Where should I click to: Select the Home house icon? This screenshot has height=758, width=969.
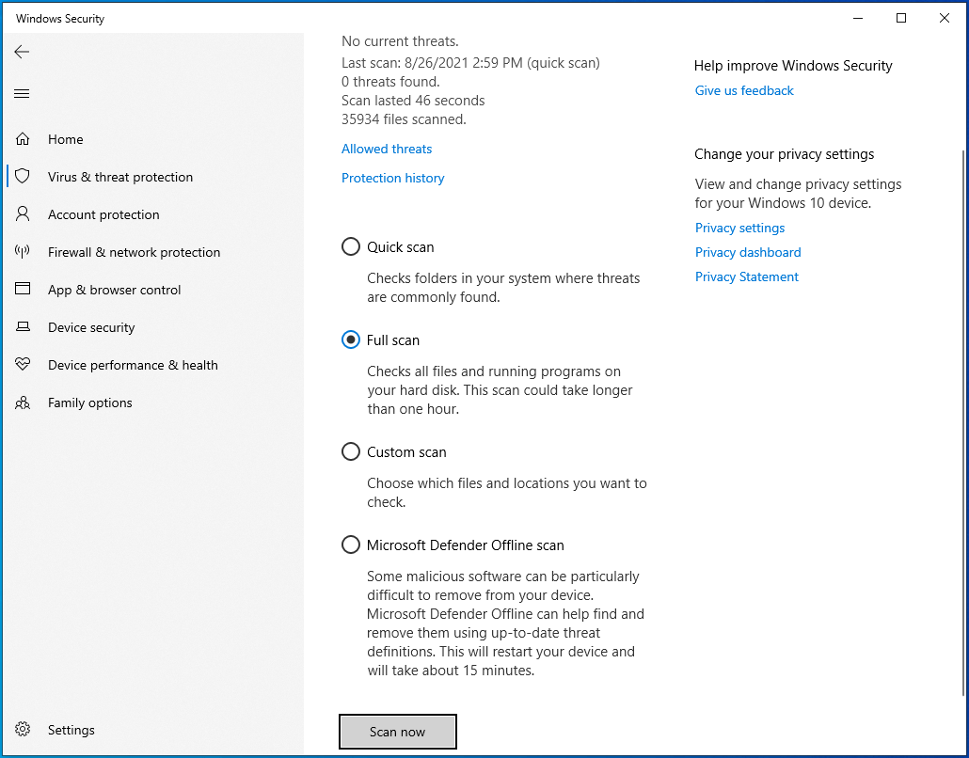pos(23,138)
